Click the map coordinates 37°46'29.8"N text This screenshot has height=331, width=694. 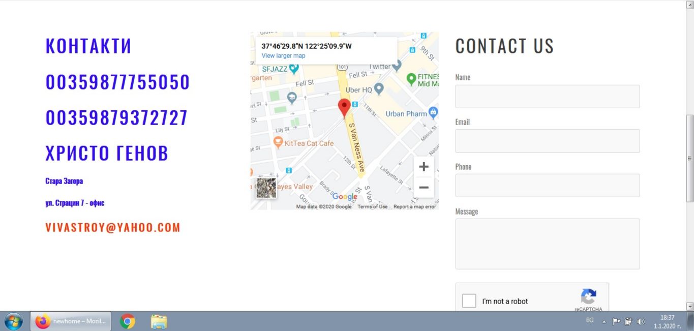click(307, 46)
